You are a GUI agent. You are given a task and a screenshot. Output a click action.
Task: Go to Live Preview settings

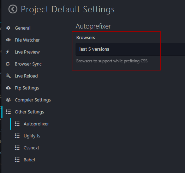pyautogui.click(x=27, y=52)
